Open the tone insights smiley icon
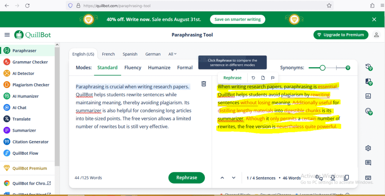Screen dimensions: 385x196 tap(368, 111)
